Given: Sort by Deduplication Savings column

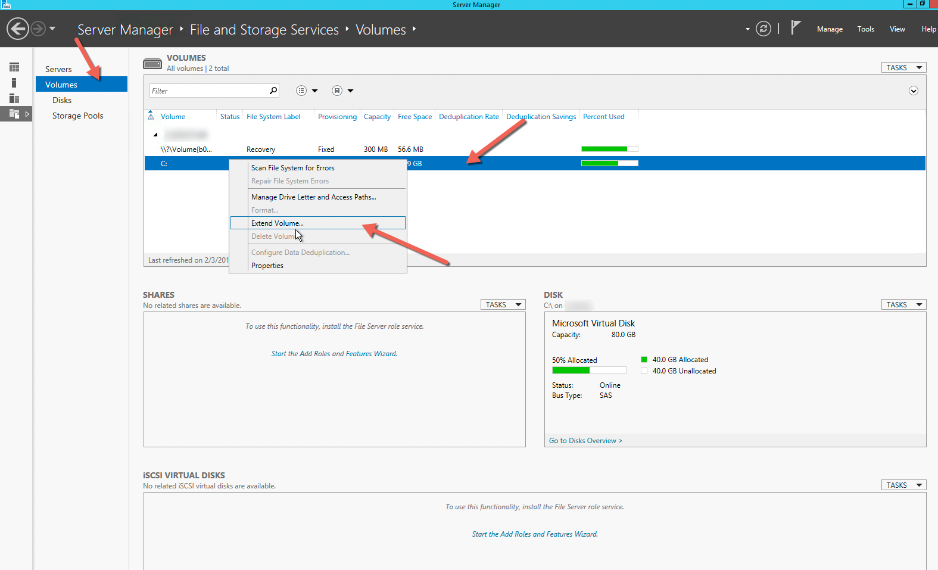Looking at the screenshot, I should point(541,117).
